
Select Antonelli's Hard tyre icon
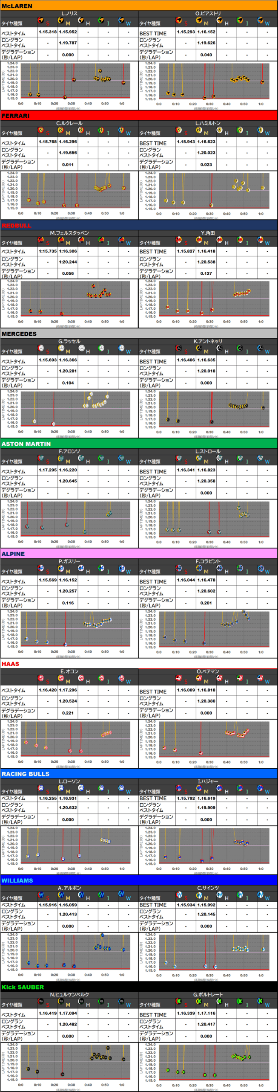[219, 349]
